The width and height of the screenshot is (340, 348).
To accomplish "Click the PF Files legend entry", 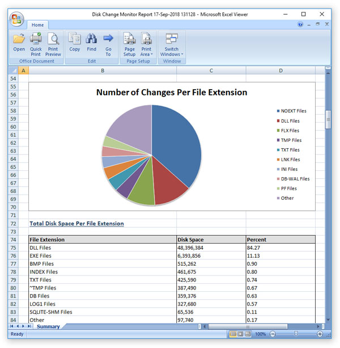I will point(287,188).
